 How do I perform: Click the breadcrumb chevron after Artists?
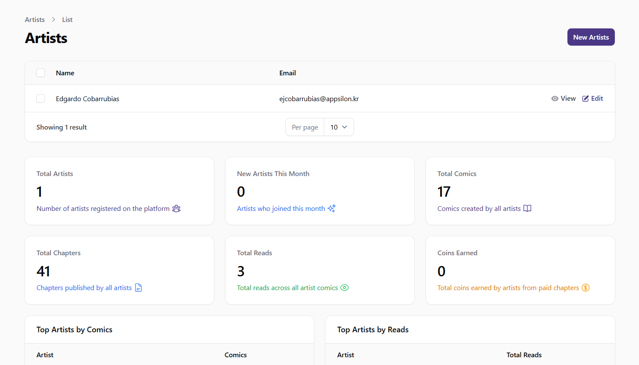[53, 20]
